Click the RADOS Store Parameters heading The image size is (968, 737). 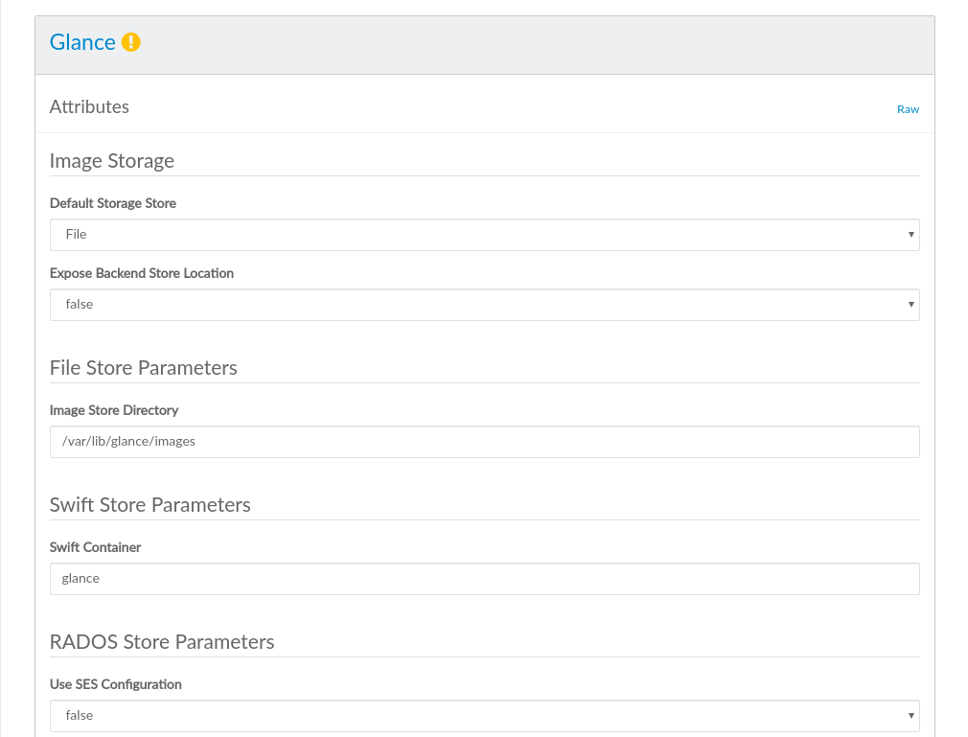162,642
